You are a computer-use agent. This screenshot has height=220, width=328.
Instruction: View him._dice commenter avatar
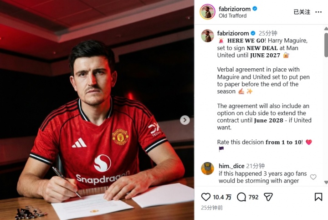click(x=207, y=169)
